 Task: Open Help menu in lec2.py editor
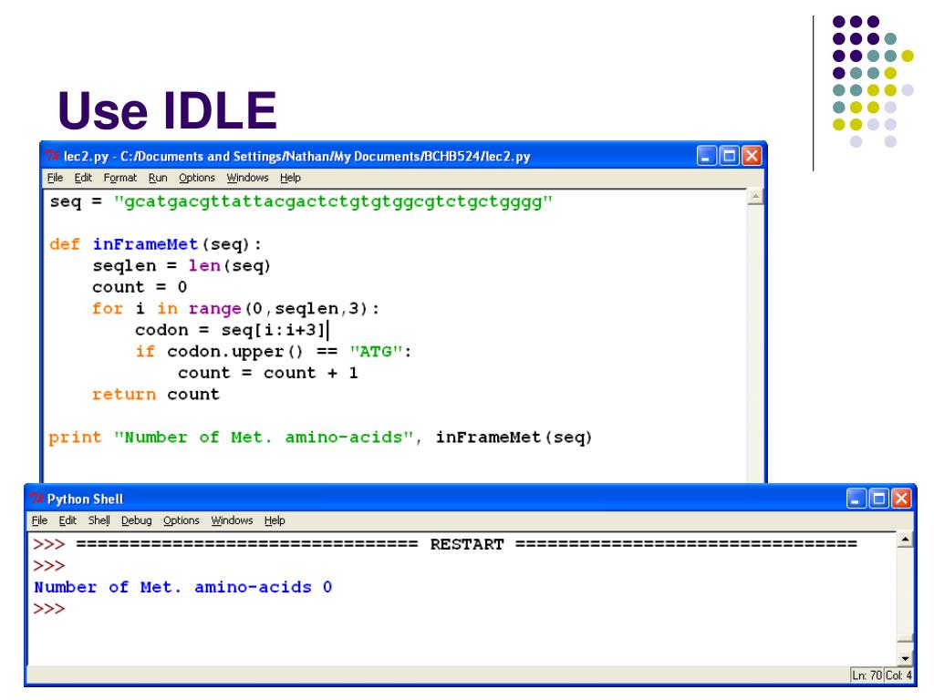(x=290, y=178)
